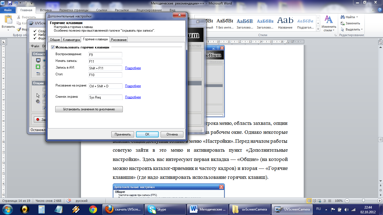383x215 pixels.
Task: Minimize the ribbon with the caret button
Action: 374,10
